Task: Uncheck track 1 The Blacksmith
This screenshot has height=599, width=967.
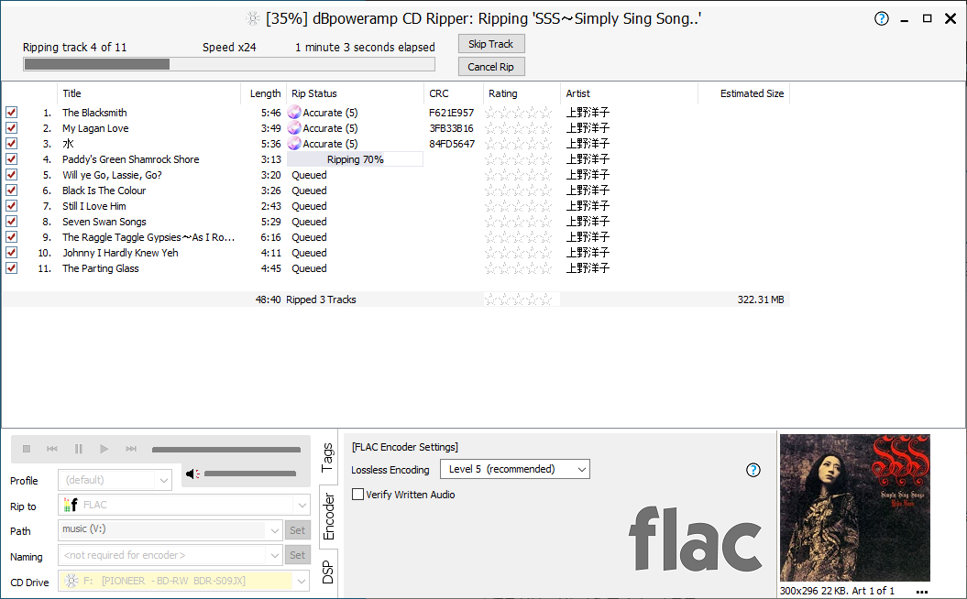Action: [x=12, y=112]
